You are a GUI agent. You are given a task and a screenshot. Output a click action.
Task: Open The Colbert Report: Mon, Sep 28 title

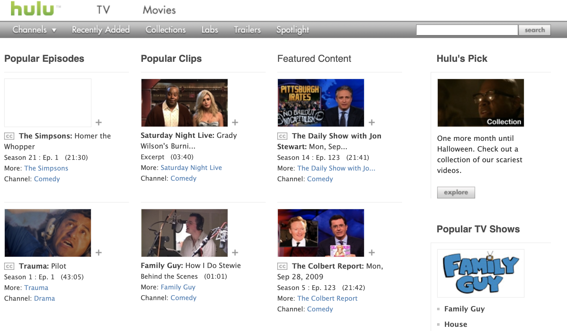pos(330,271)
